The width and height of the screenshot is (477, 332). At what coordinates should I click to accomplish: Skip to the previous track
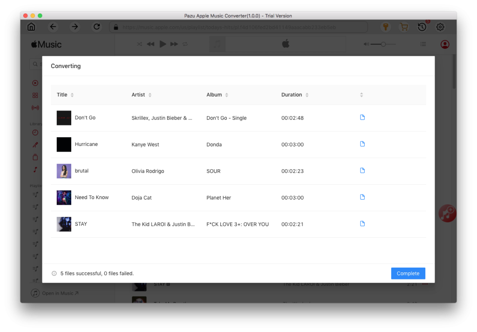(x=150, y=44)
